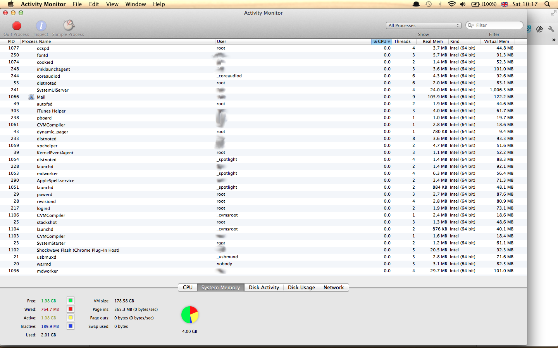Select the imklaunchagent process row
558x348 pixels.
point(263,69)
